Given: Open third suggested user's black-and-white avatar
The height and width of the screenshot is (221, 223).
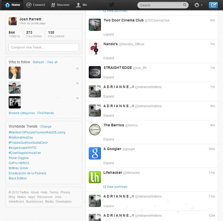Looking at the screenshot, I should click(x=15, y=102).
